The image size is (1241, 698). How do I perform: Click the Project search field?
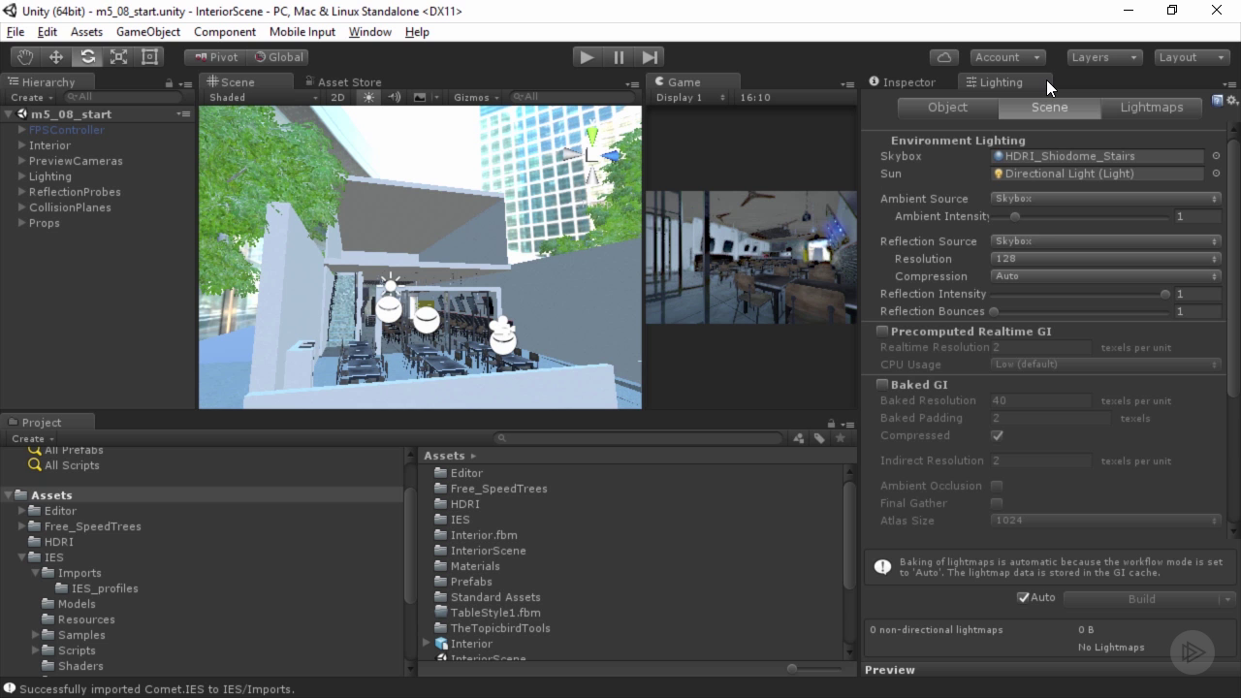[x=638, y=438]
